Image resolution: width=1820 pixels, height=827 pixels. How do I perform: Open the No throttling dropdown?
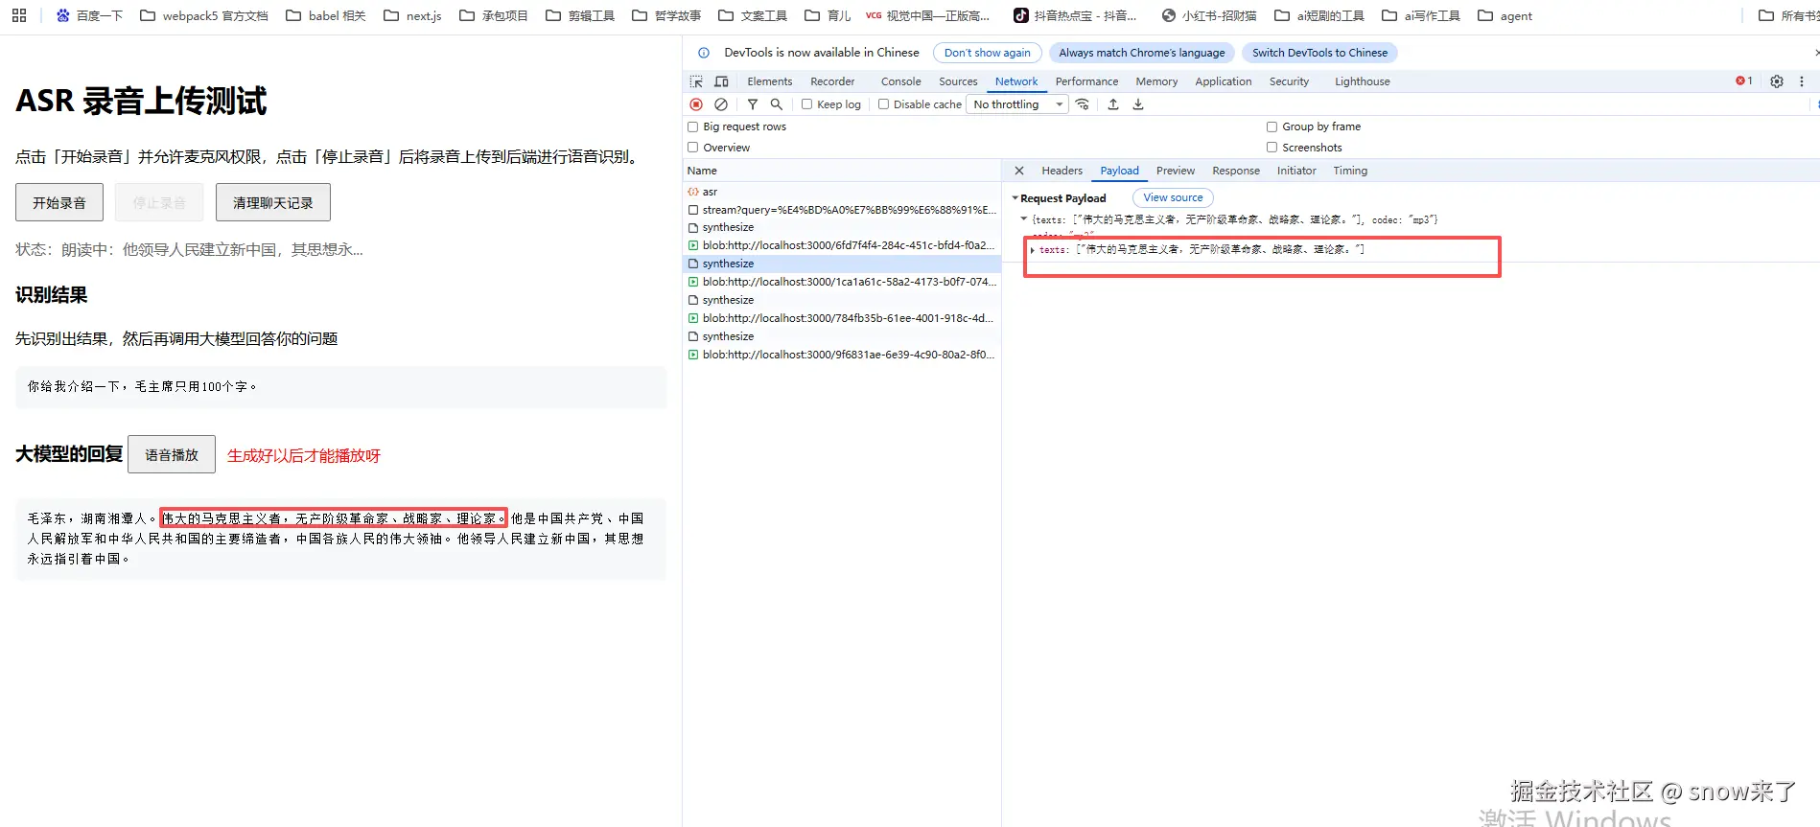[1017, 104]
